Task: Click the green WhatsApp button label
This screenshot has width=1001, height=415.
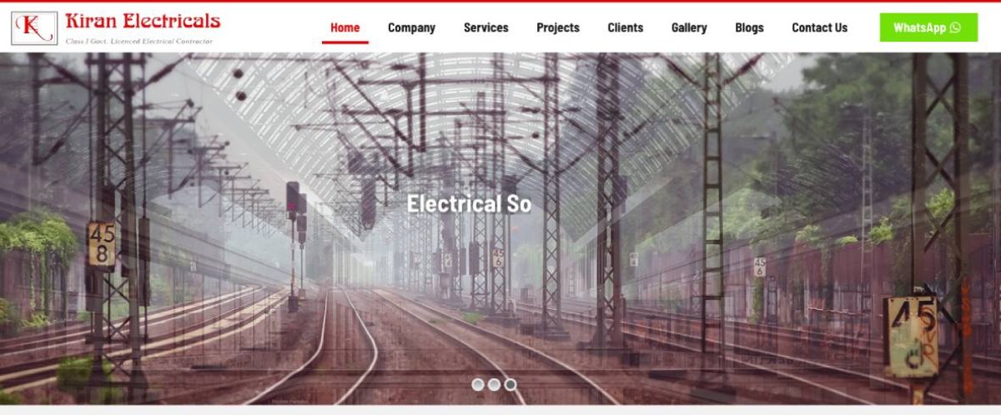Action: [919, 27]
